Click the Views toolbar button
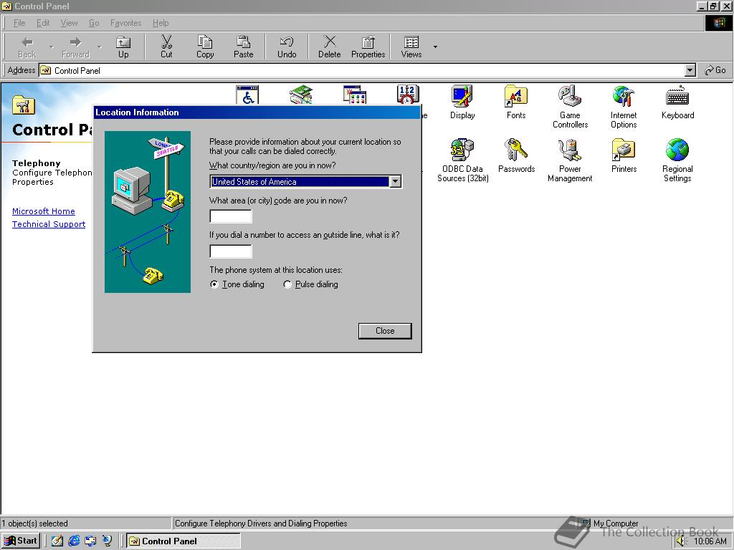734x550 pixels. tap(411, 47)
